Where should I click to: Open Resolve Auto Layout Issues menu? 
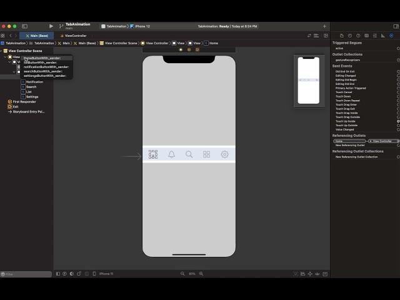[317, 274]
